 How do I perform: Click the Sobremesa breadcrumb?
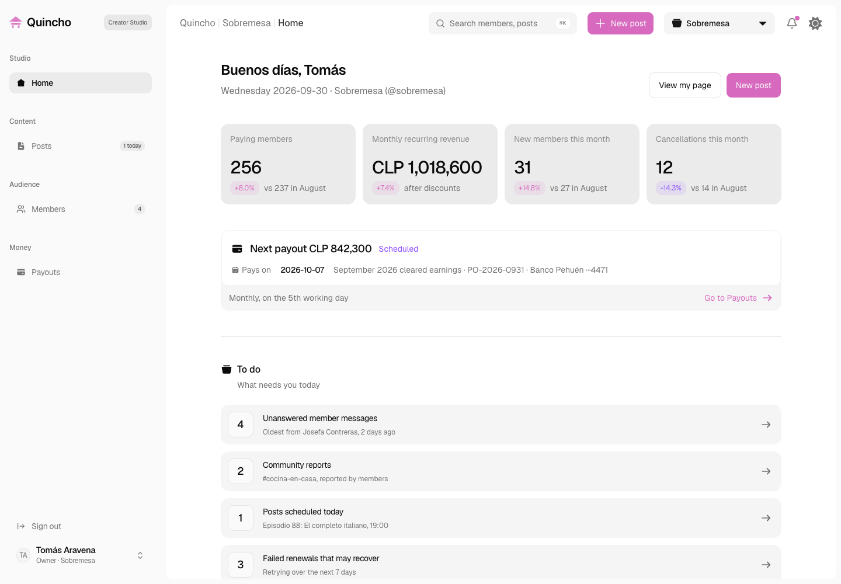tap(246, 23)
